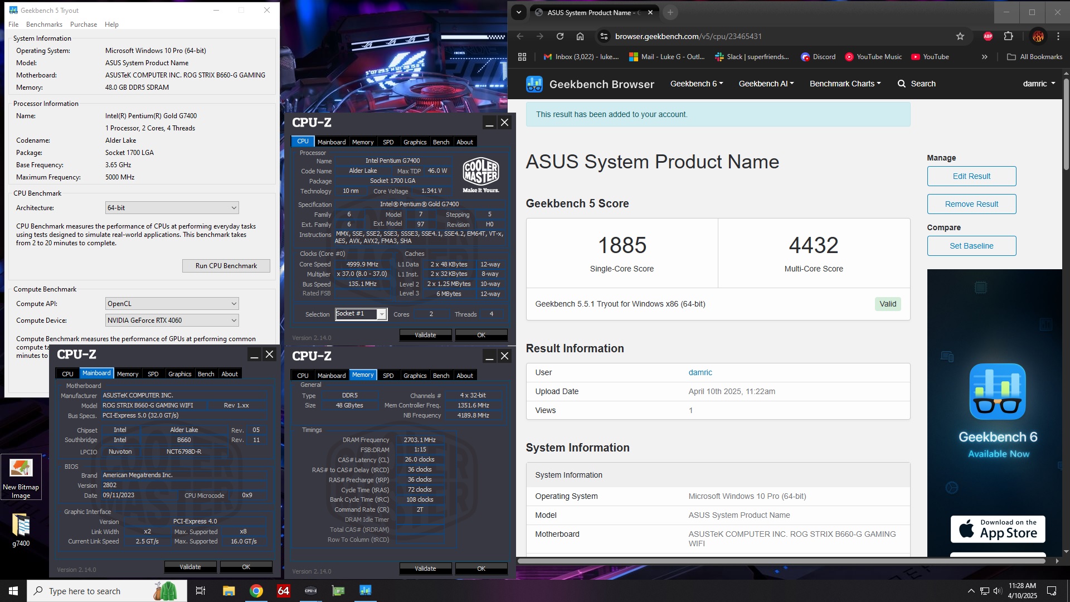Expand the Benchmark Charts nav menu
1070x602 pixels.
click(x=845, y=84)
